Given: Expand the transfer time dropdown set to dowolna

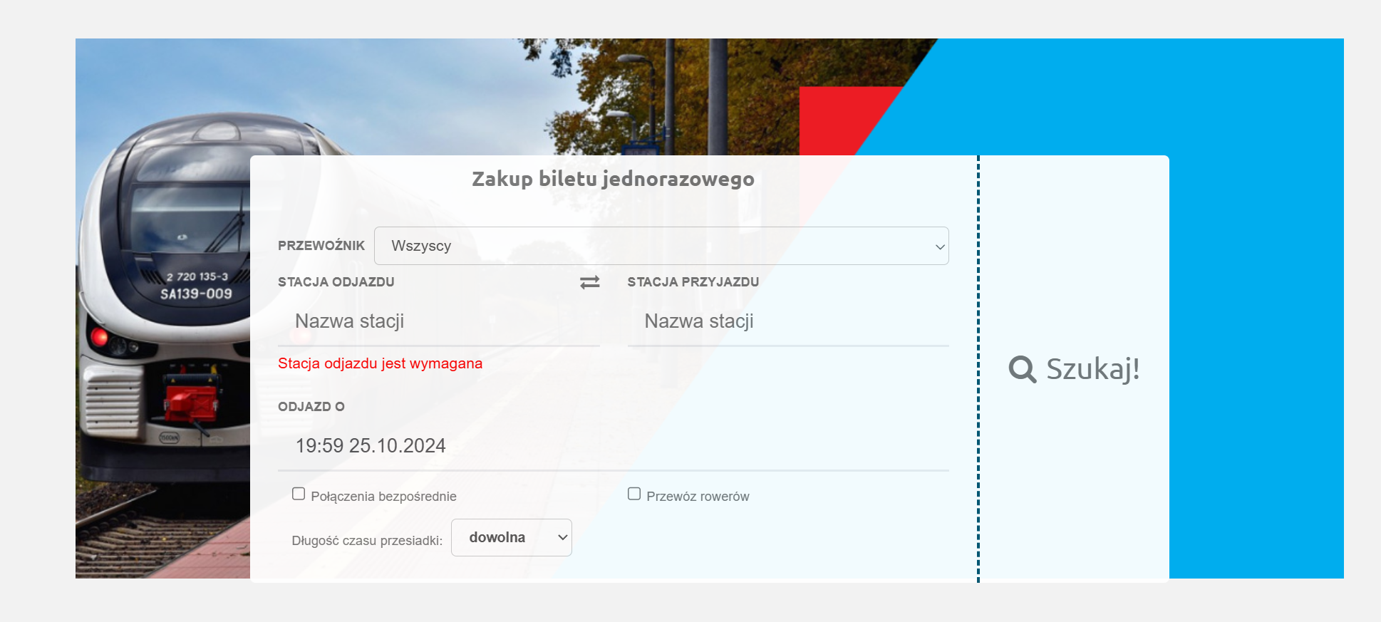Looking at the screenshot, I should (x=511, y=538).
